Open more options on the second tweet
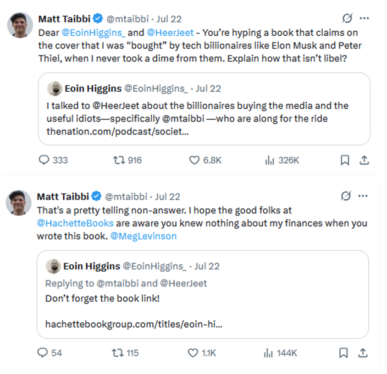Screen dimensions: 387x374 363,196
